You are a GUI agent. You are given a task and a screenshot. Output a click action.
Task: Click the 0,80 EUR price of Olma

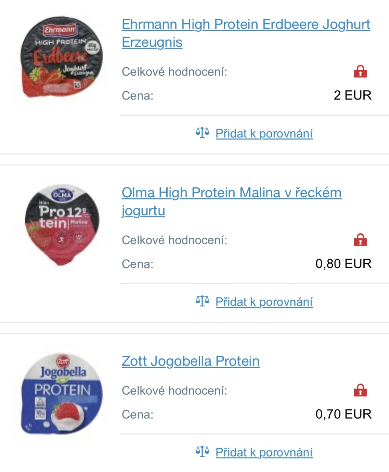[344, 264]
